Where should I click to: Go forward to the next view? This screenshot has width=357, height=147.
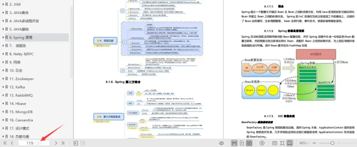click(83, 143)
